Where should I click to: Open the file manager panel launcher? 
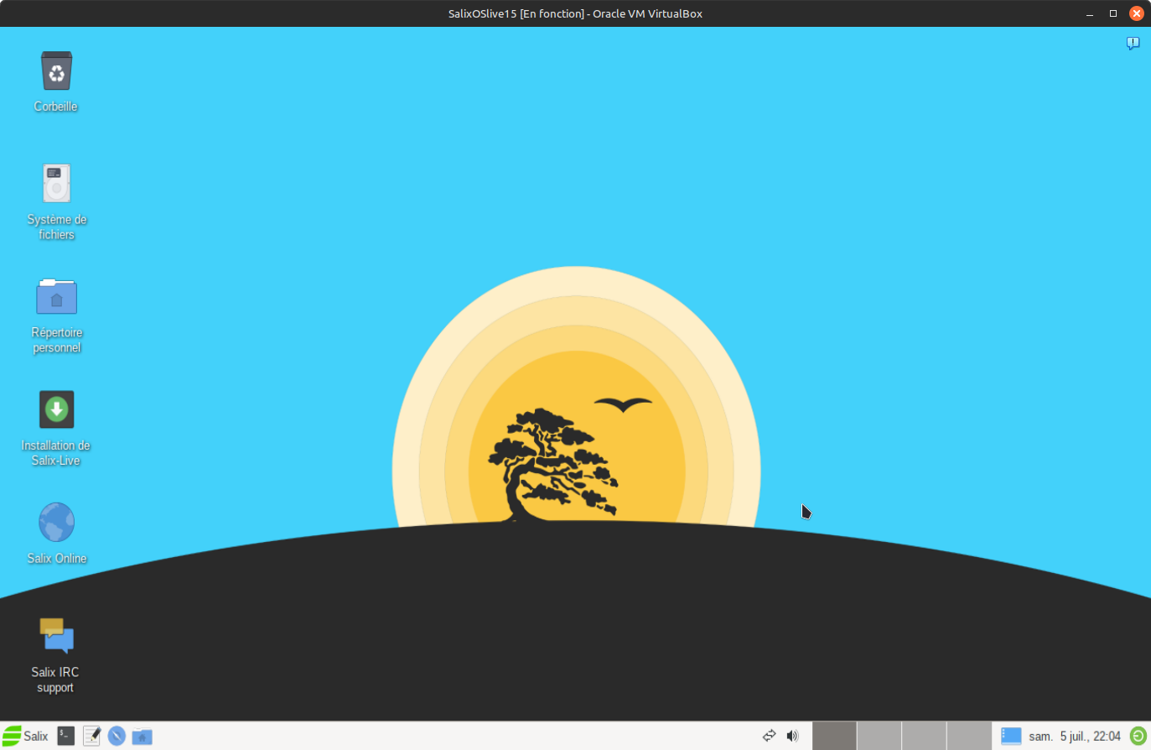pos(142,736)
